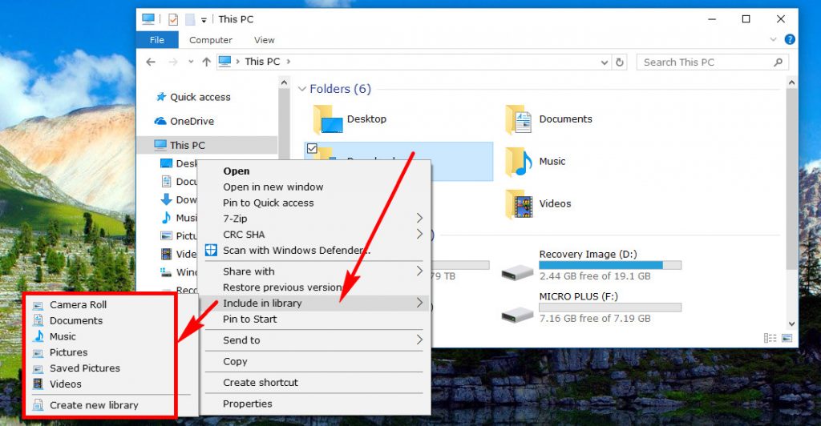Open the address bar history dropdown
Screen dimensions: 821x426
pos(605,62)
